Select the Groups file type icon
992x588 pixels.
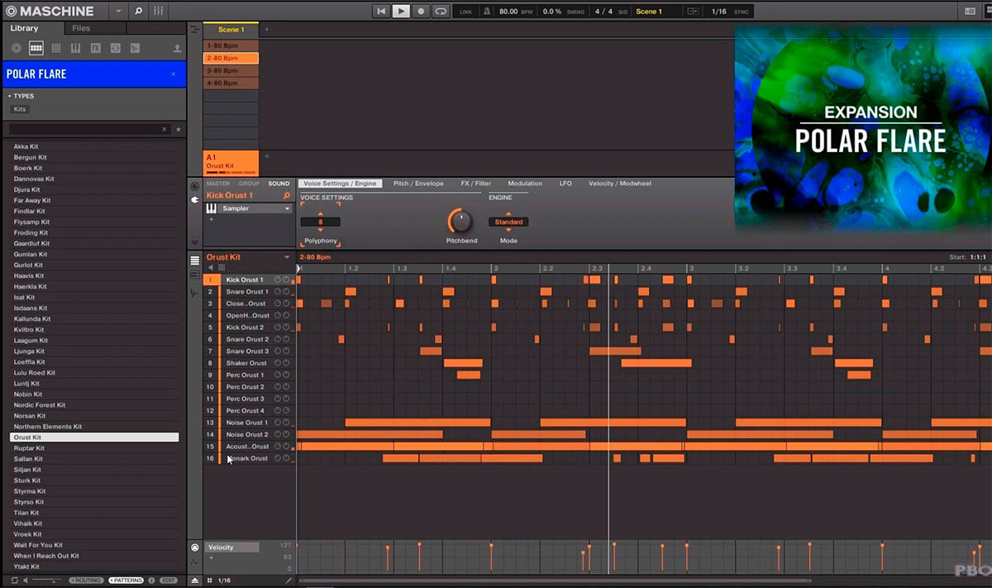coord(36,48)
